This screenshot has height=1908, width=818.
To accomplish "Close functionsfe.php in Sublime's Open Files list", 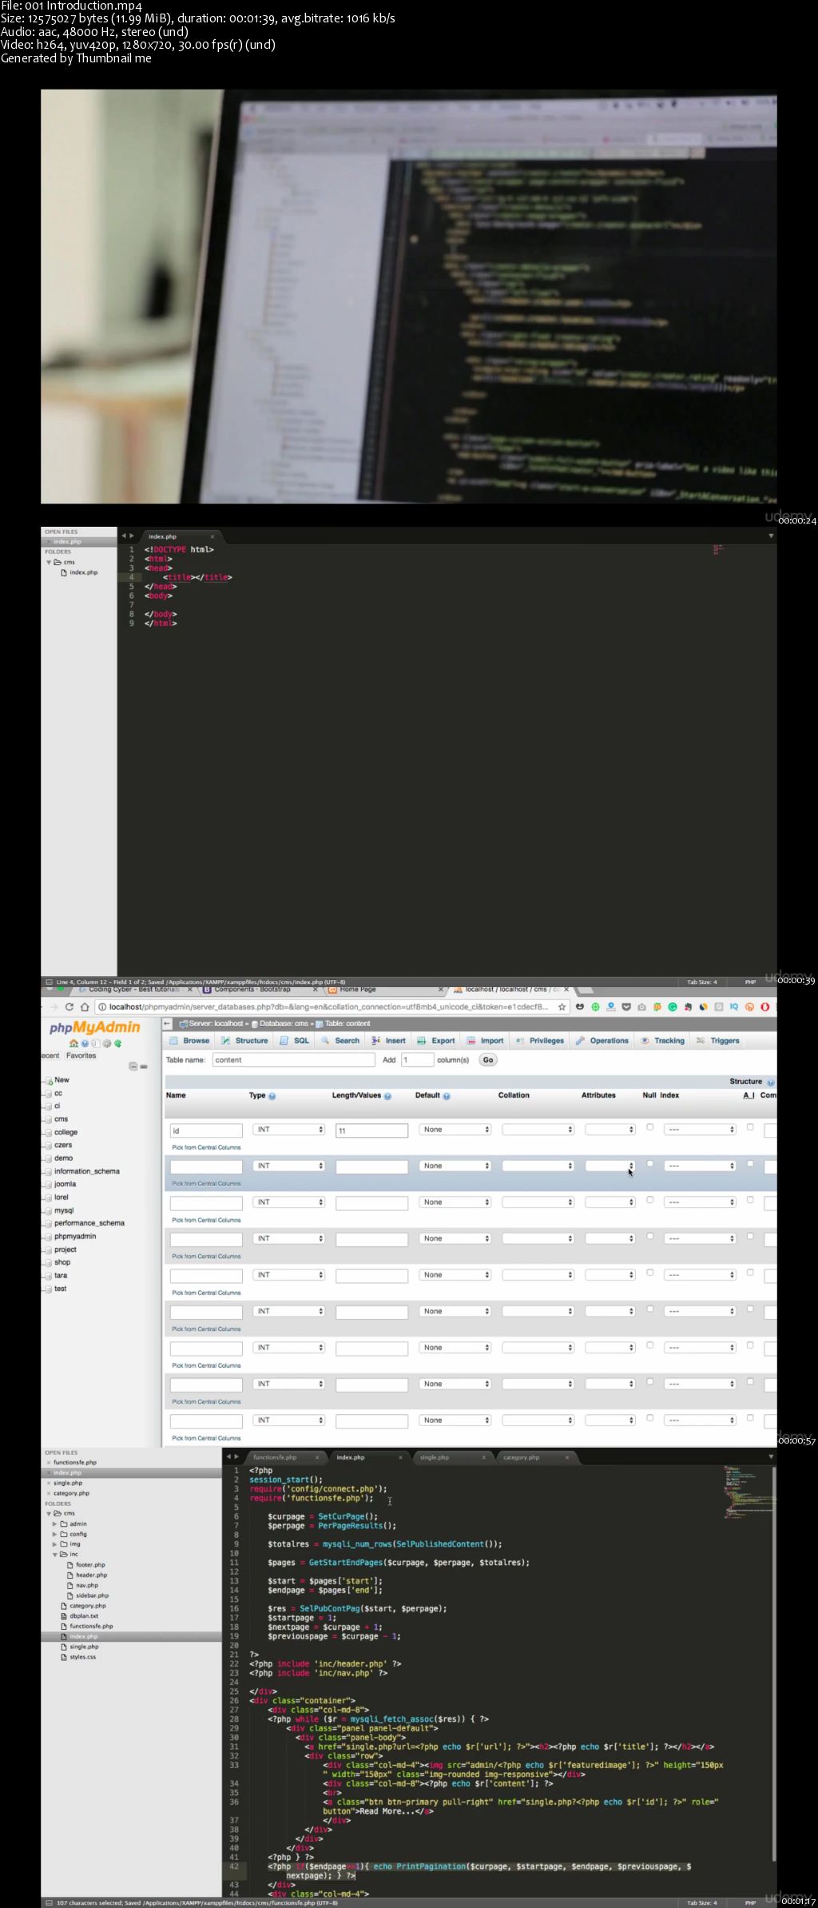I will pyautogui.click(x=48, y=1462).
